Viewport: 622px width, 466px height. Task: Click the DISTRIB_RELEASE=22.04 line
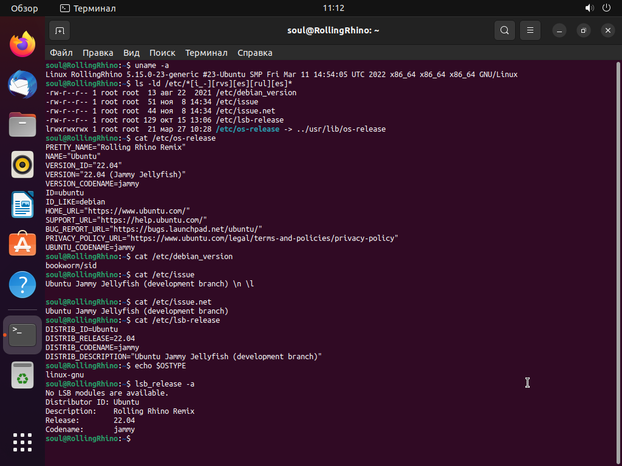tap(90, 339)
